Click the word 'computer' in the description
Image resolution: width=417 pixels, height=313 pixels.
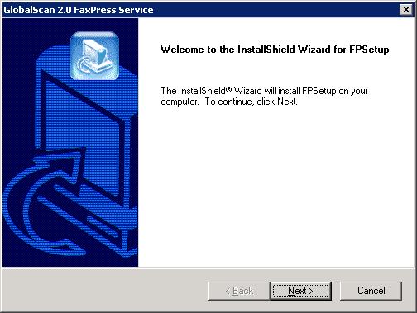tap(180, 102)
